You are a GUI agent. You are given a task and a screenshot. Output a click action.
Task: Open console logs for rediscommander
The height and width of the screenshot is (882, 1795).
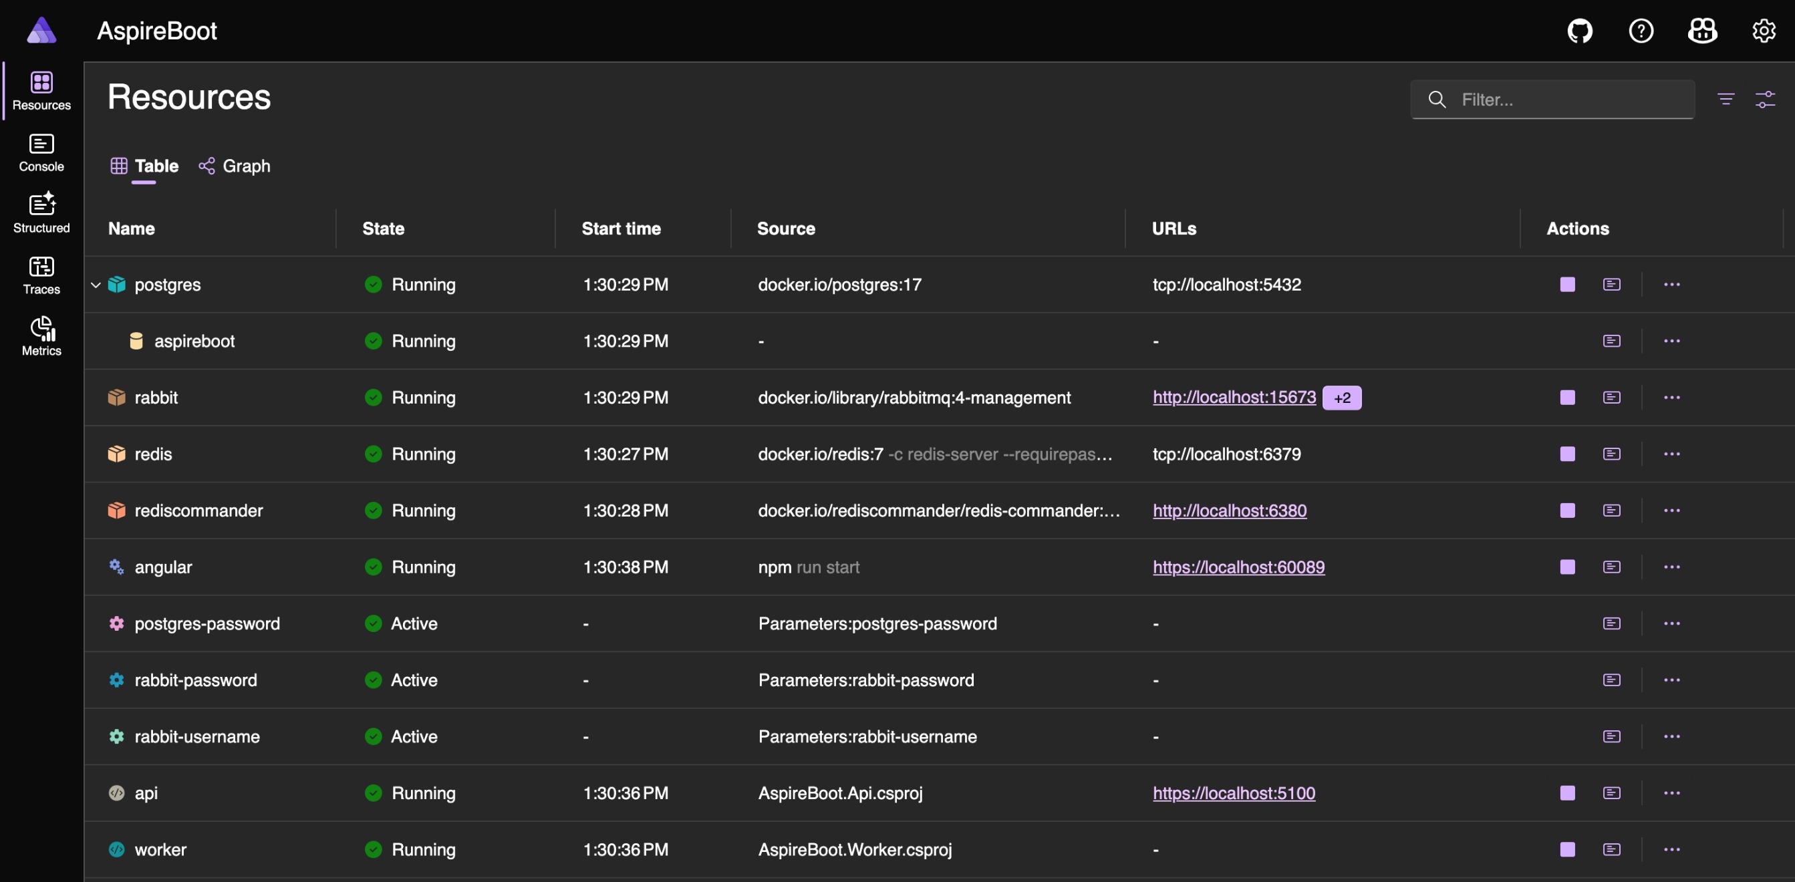1612,510
